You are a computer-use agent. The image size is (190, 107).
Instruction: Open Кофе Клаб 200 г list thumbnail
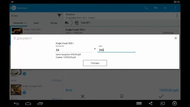pos(17,31)
